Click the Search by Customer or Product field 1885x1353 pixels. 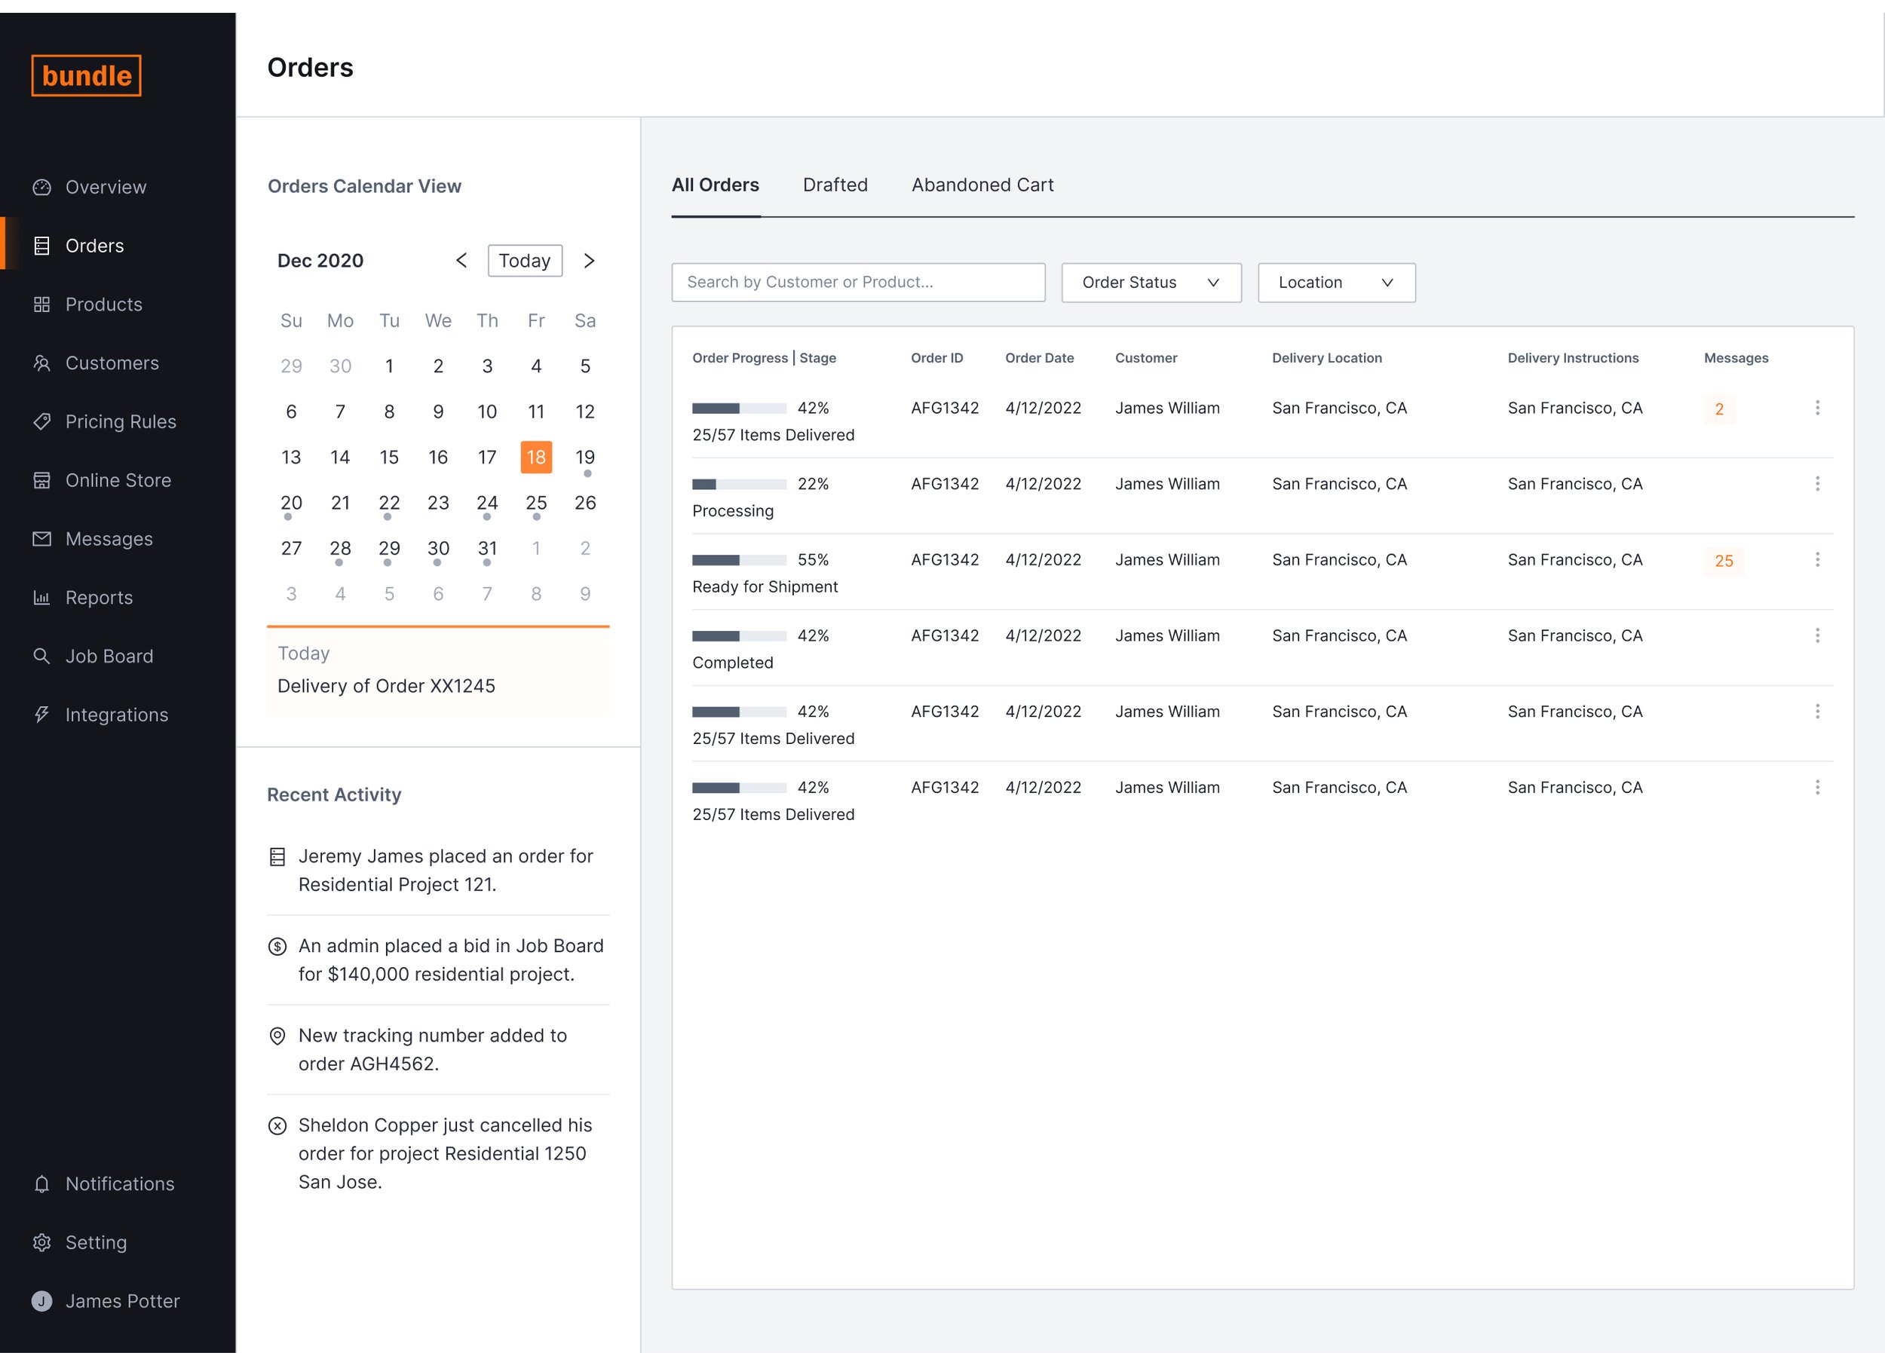tap(857, 281)
